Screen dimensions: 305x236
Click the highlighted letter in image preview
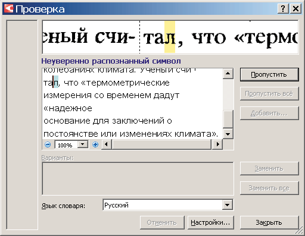click(x=170, y=37)
